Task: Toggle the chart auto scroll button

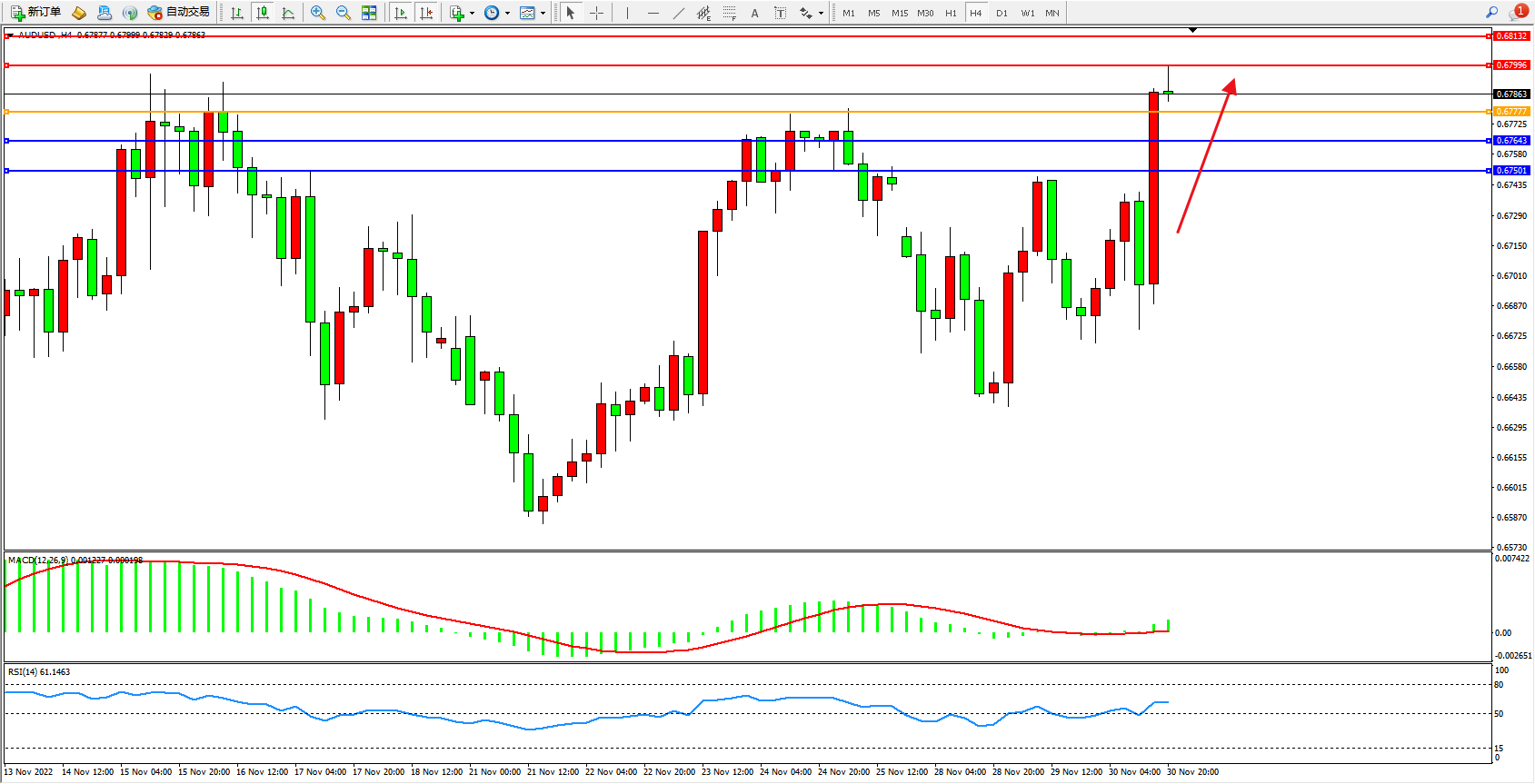Action: coord(400,13)
